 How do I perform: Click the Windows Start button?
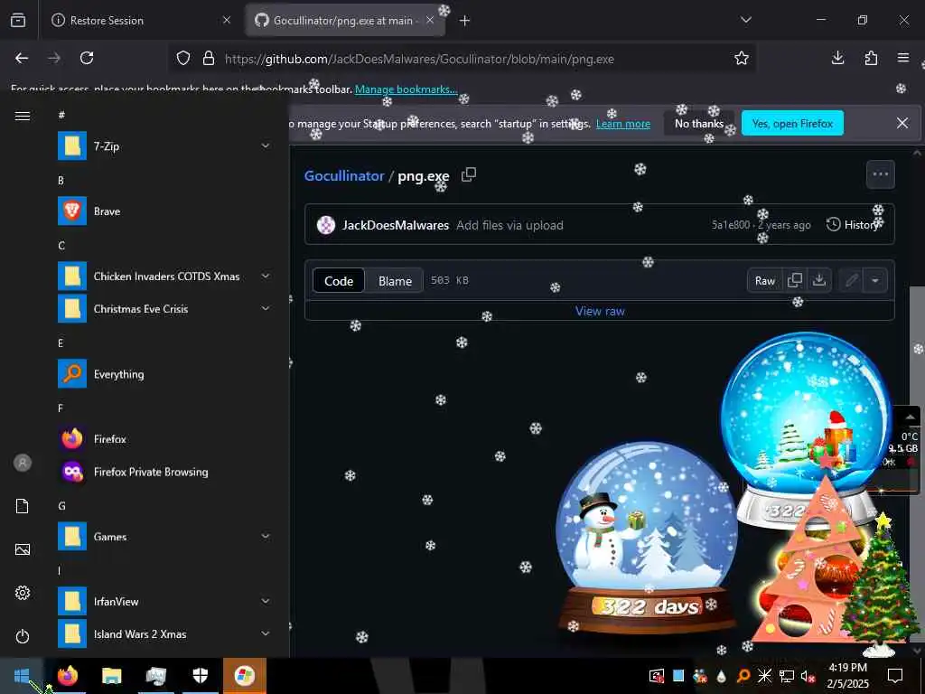[x=22, y=676]
